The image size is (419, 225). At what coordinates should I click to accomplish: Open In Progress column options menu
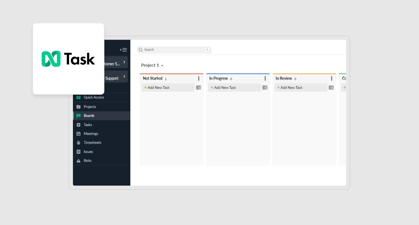[265, 78]
